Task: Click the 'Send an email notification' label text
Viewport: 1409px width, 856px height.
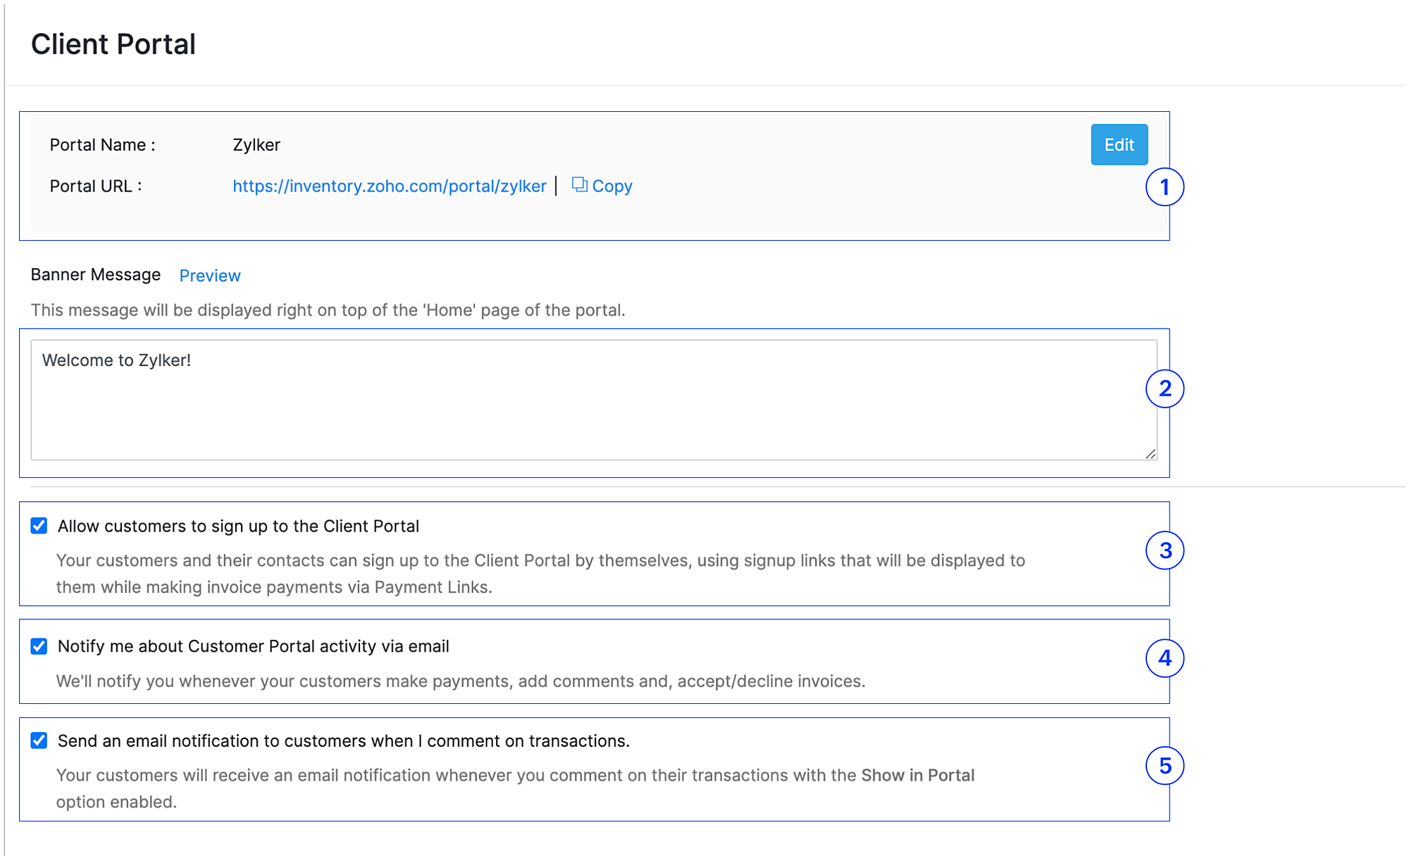Action: click(343, 741)
